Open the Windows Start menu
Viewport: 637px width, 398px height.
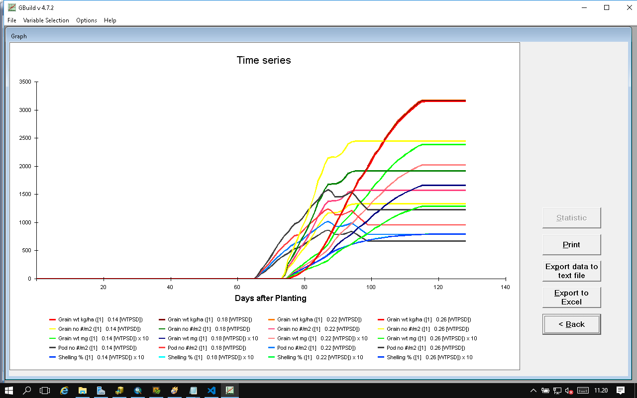click(x=9, y=391)
